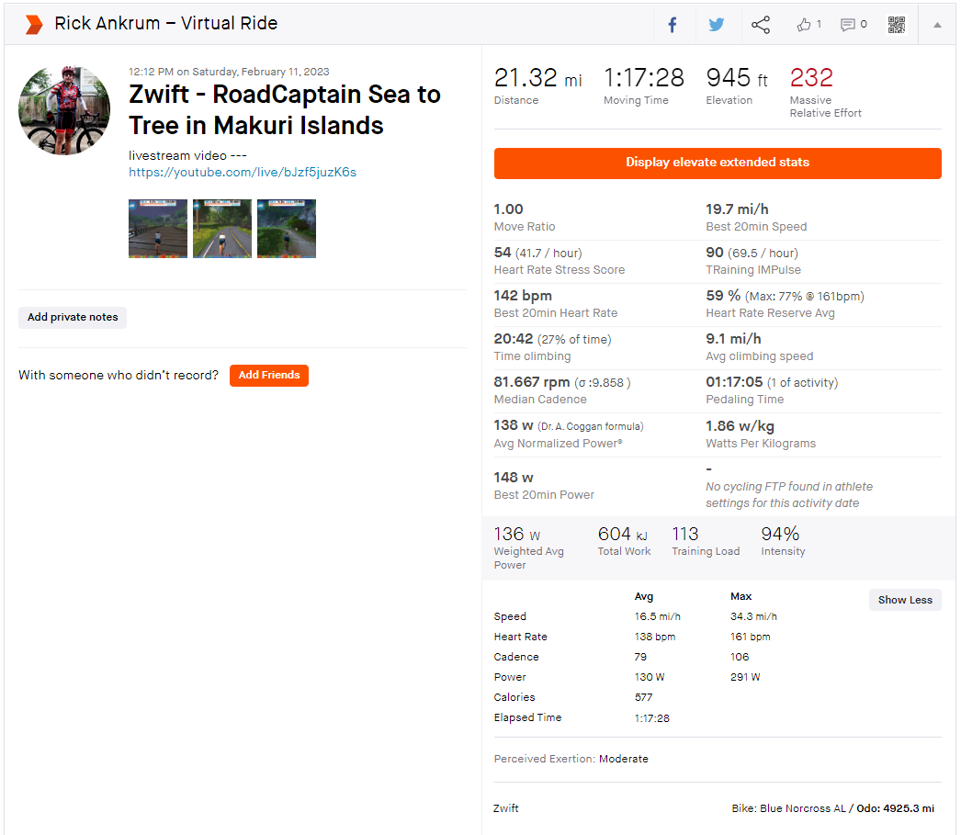Screen dimensions: 961x835
Task: Share the ride on Twitter
Action: 717,25
